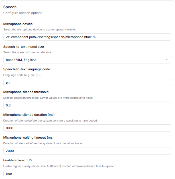Click the 'Speech-to-text model size' label
The width and height of the screenshot is (175, 179).
tap(24, 47)
